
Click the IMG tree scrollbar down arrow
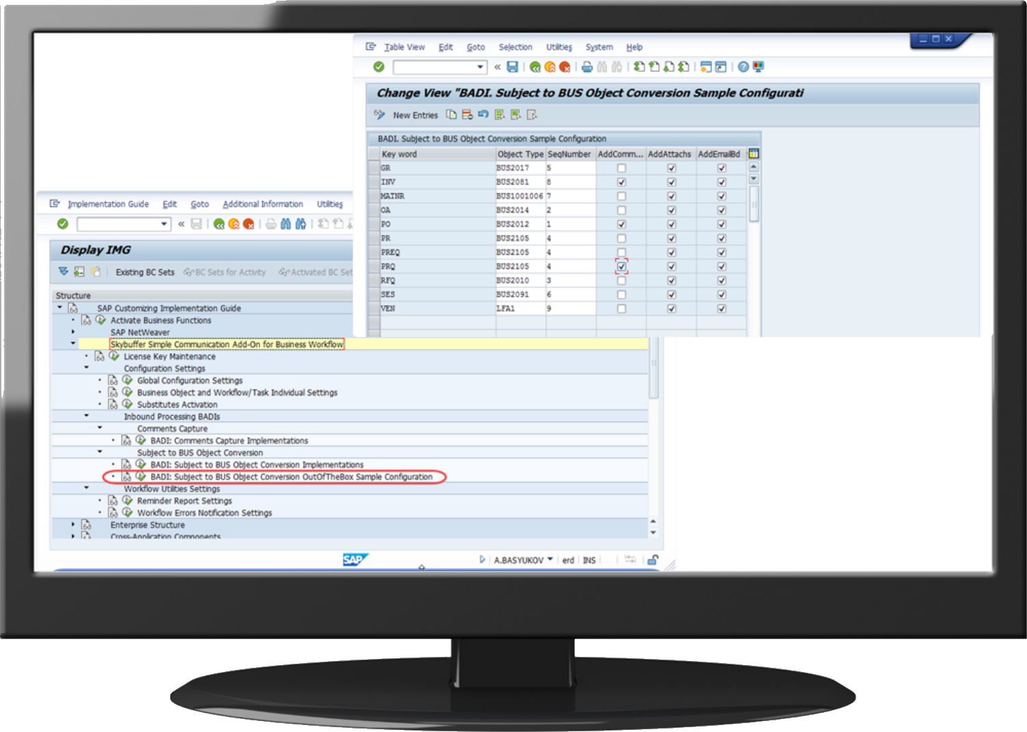tap(653, 533)
